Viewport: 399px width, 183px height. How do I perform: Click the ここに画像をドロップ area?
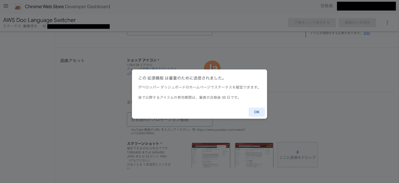(x=298, y=155)
